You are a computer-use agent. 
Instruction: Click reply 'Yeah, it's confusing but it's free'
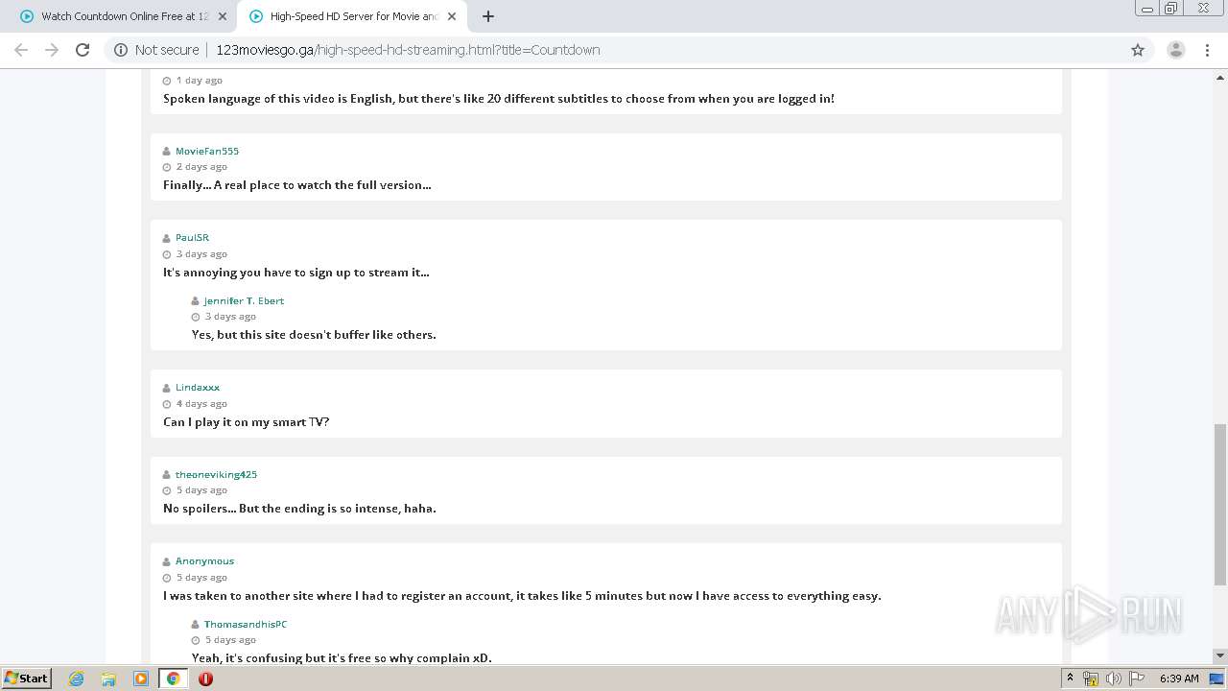(x=342, y=658)
